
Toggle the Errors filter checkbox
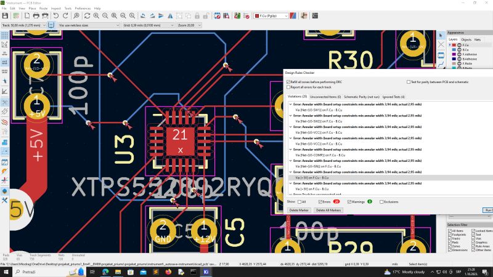coord(320,202)
